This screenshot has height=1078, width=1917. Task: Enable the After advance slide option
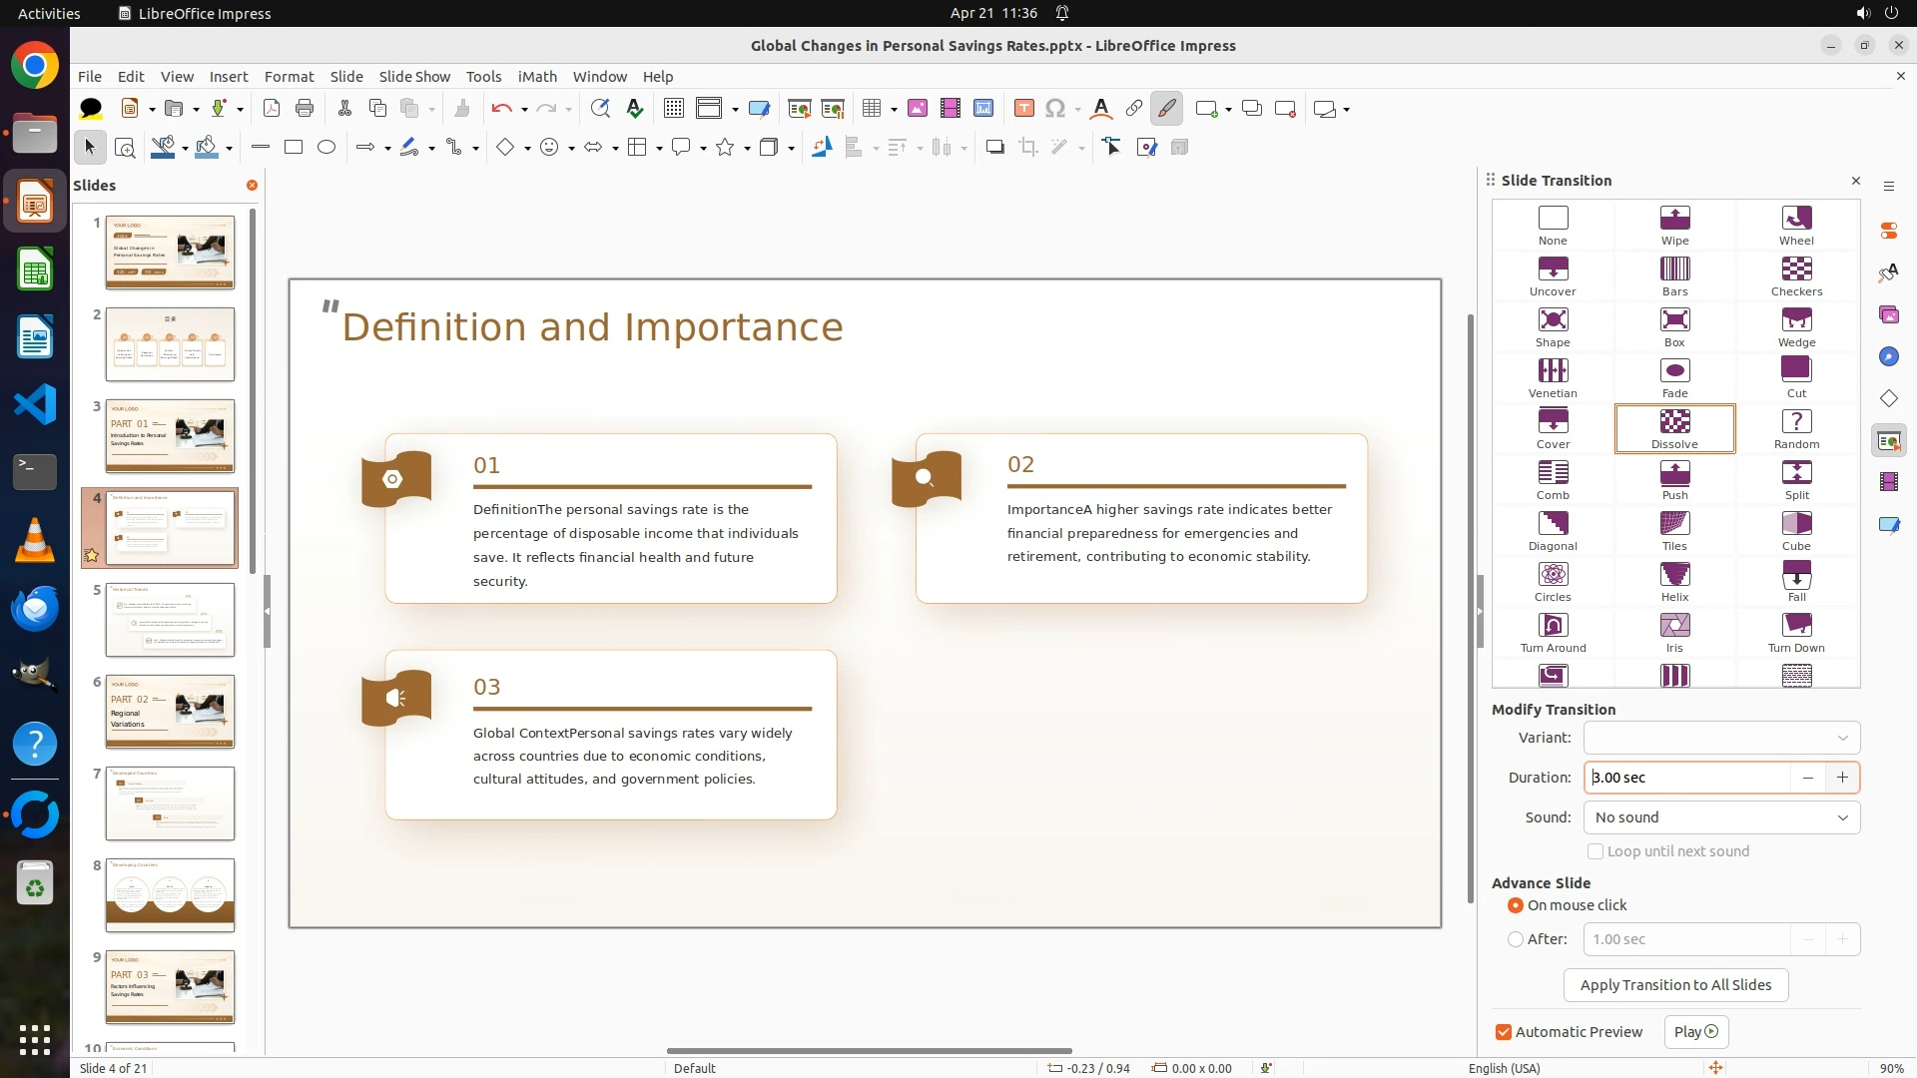tap(1516, 939)
